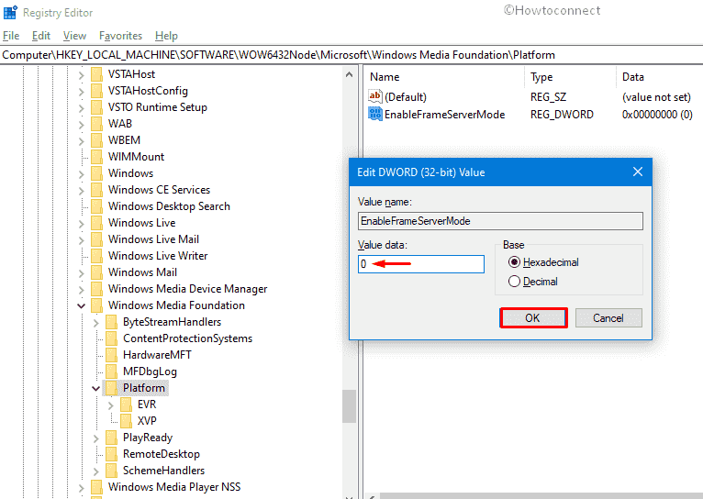Click the (Default) string value icon
Viewport: 703px width, 499px height.
coord(374,96)
